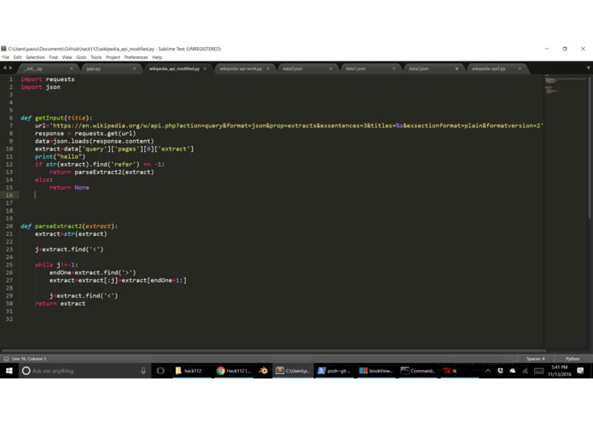
Task: Open Blender from the taskbar
Action: (263, 371)
